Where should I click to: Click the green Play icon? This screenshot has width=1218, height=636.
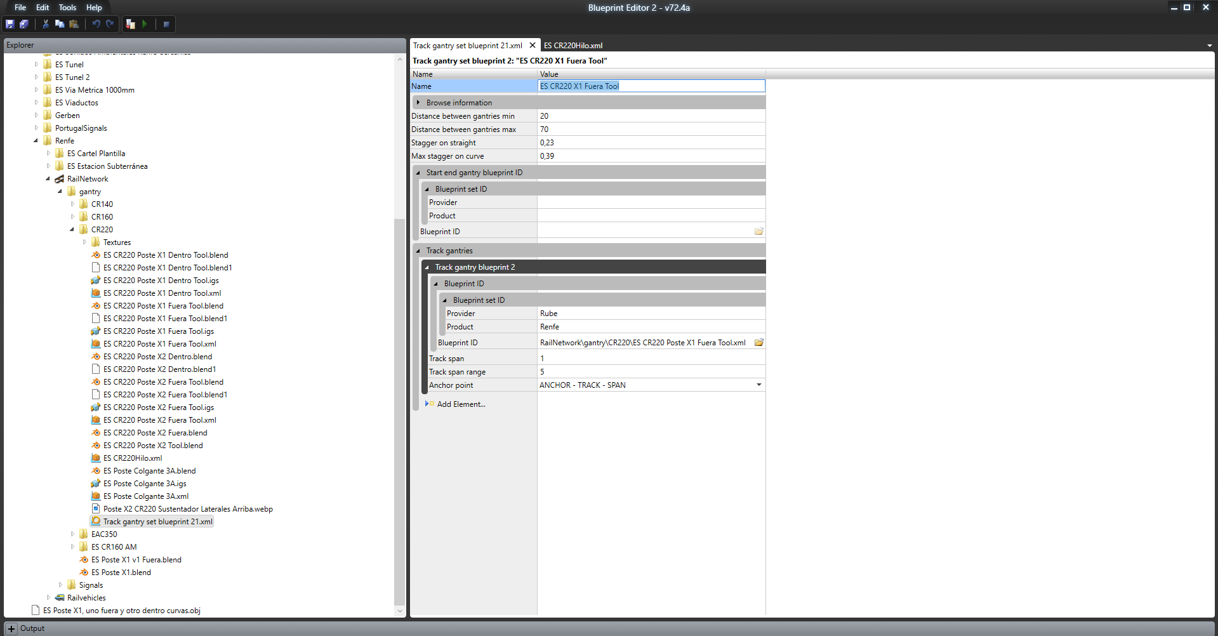(145, 24)
